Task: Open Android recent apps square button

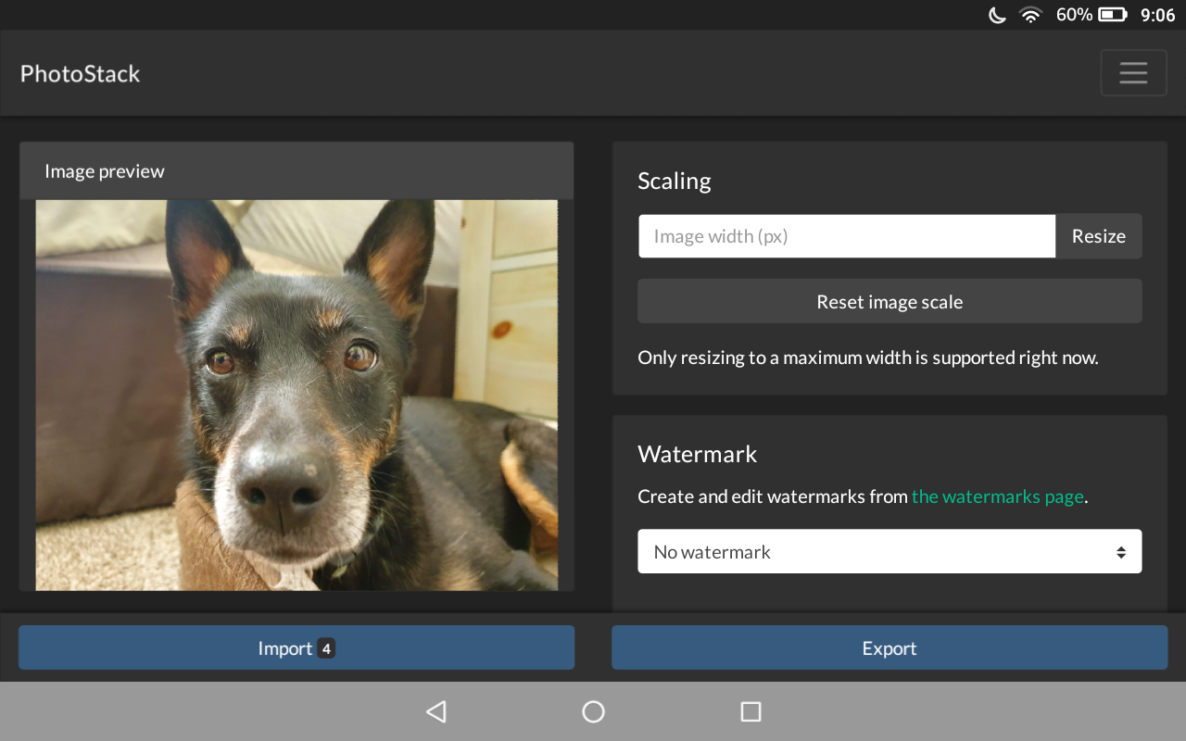Action: pos(751,711)
